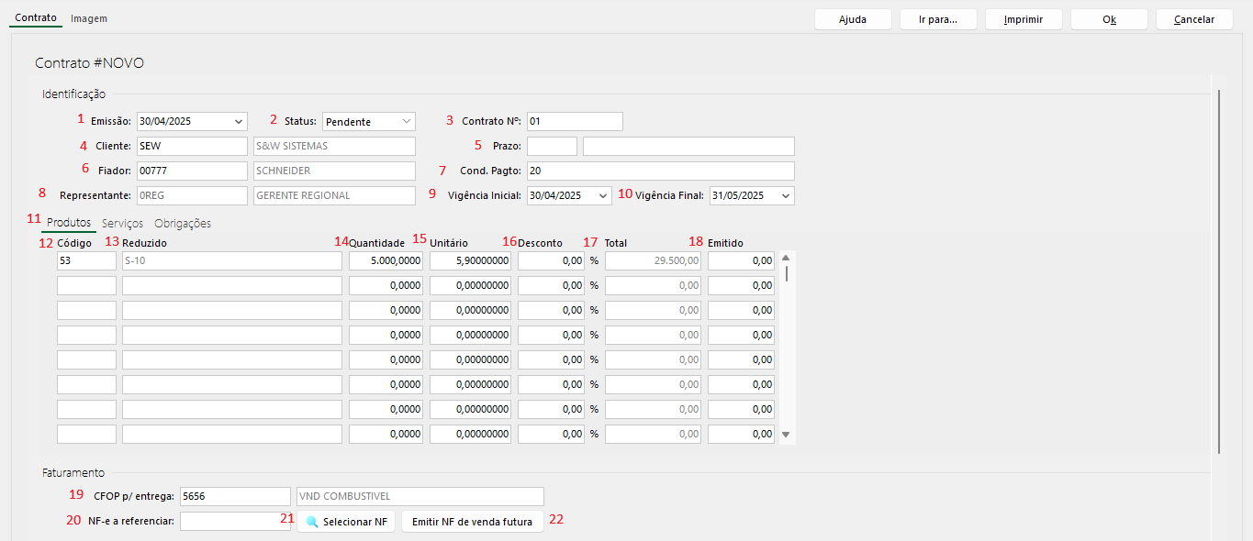
Task: Click the Ir para... button
Action: (x=938, y=19)
